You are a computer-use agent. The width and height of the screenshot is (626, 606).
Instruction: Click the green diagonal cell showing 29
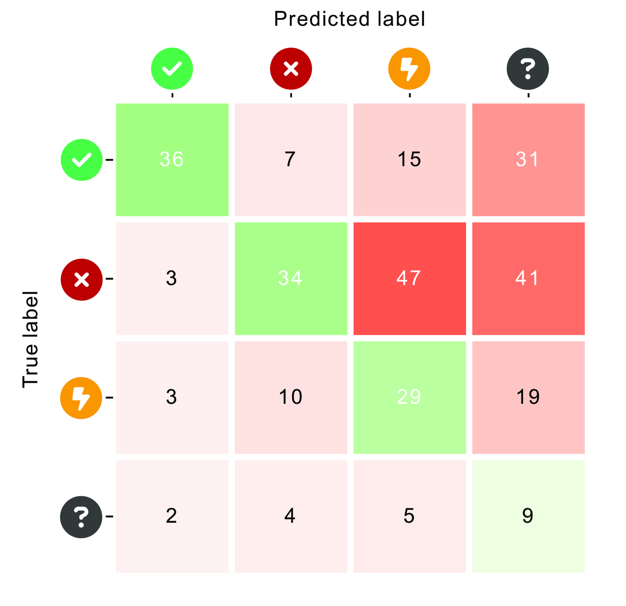pyautogui.click(x=409, y=397)
